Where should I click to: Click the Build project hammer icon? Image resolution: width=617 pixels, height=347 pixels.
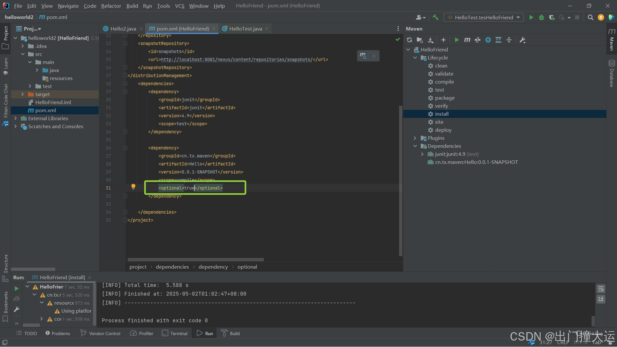(435, 17)
